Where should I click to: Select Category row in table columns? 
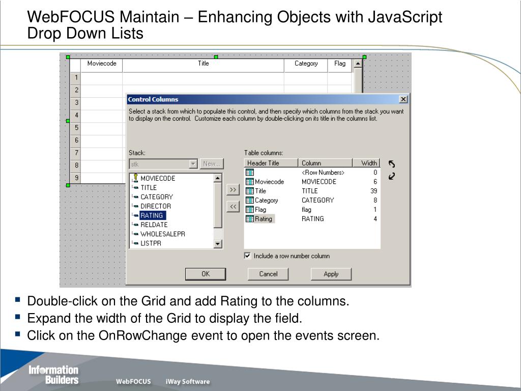pyautogui.click(x=312, y=200)
